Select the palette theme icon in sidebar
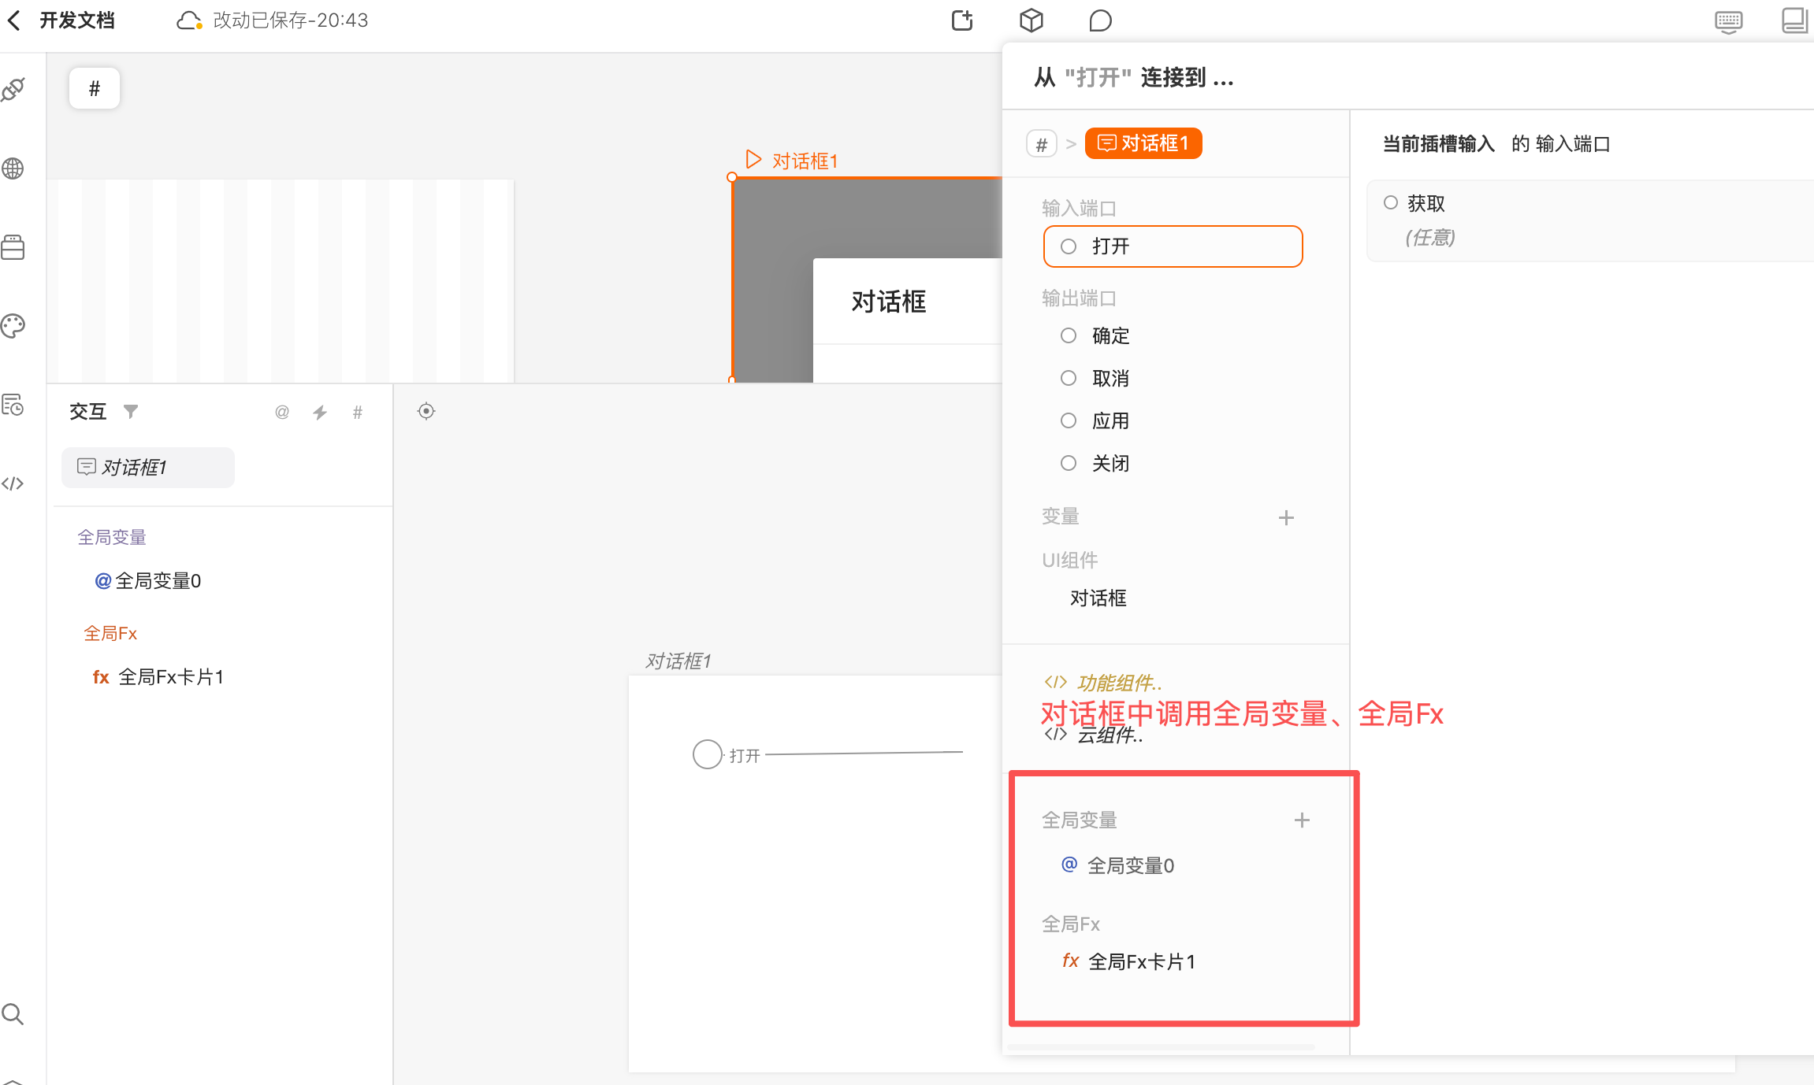Image resolution: width=1814 pixels, height=1085 pixels. point(13,326)
